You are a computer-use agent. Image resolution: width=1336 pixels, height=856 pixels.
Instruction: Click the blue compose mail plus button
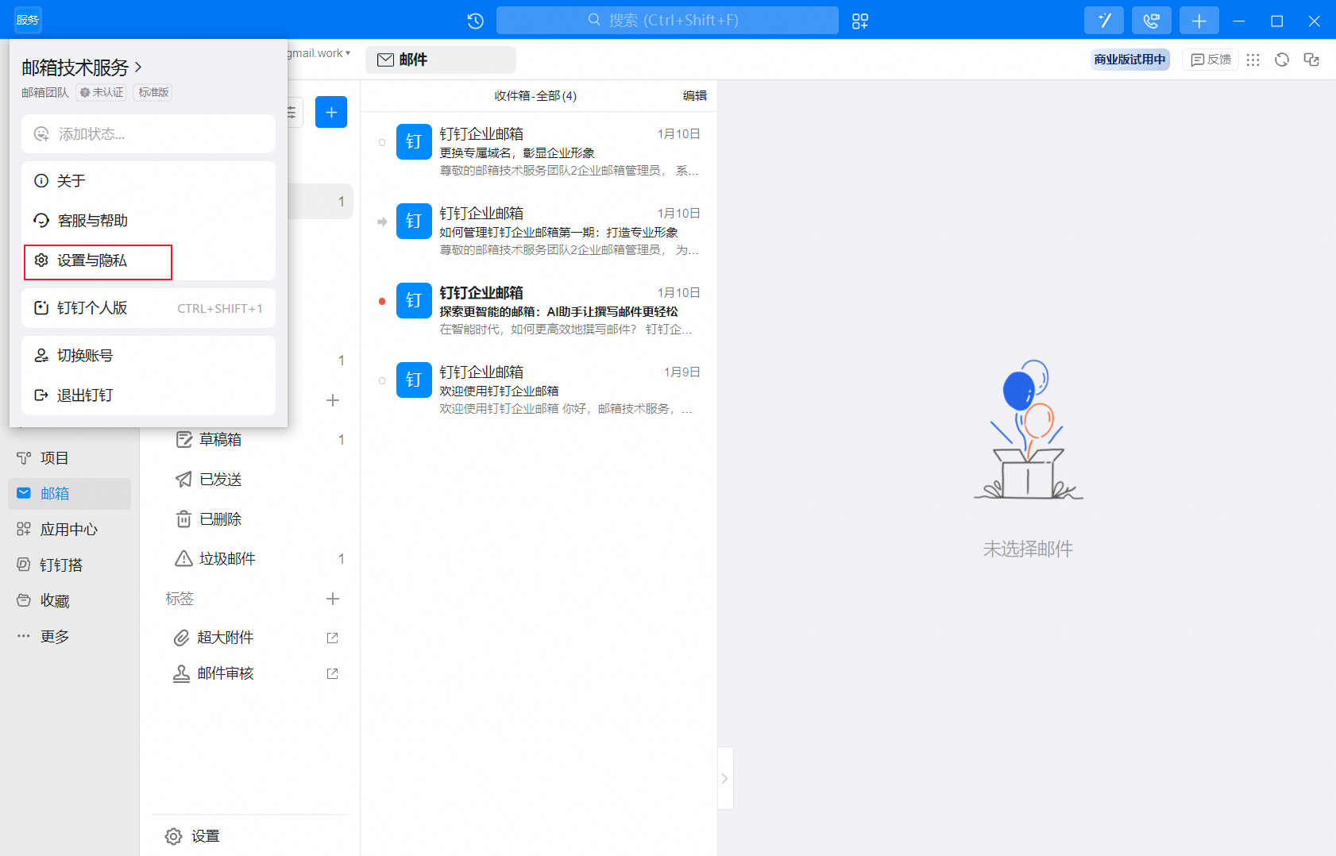[x=331, y=112]
